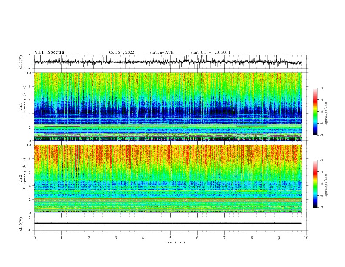The image size is (345, 267).
Task: Click the "8" minute label on time axis
Action: 252,238
